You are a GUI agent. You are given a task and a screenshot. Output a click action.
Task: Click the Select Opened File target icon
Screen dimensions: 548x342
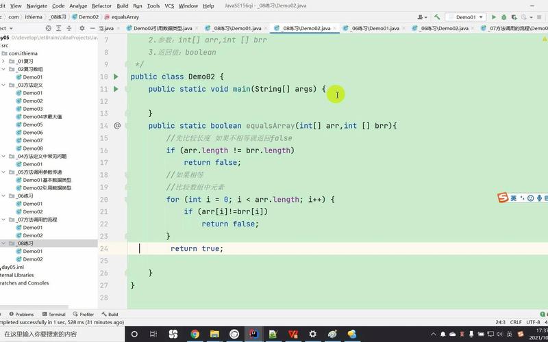tap(49, 28)
